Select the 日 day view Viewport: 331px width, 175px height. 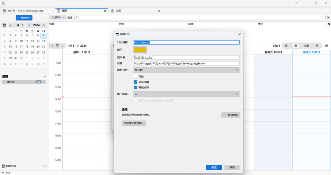tap(286, 46)
